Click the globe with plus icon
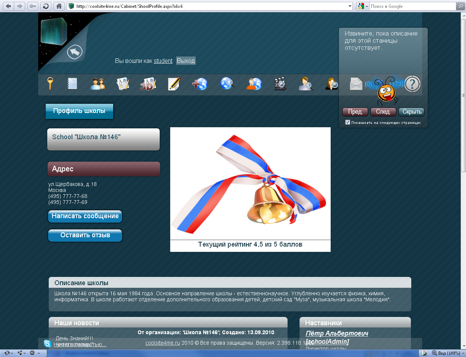 click(200, 84)
